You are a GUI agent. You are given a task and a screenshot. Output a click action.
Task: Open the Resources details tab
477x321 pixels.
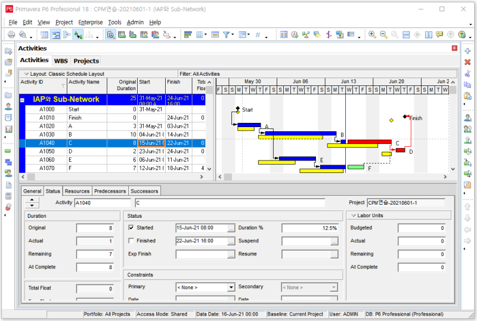[77, 191]
